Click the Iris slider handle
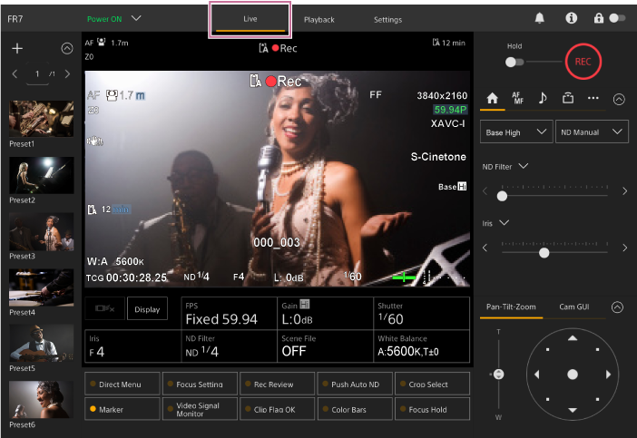The height and width of the screenshot is (438, 637). coord(544,253)
